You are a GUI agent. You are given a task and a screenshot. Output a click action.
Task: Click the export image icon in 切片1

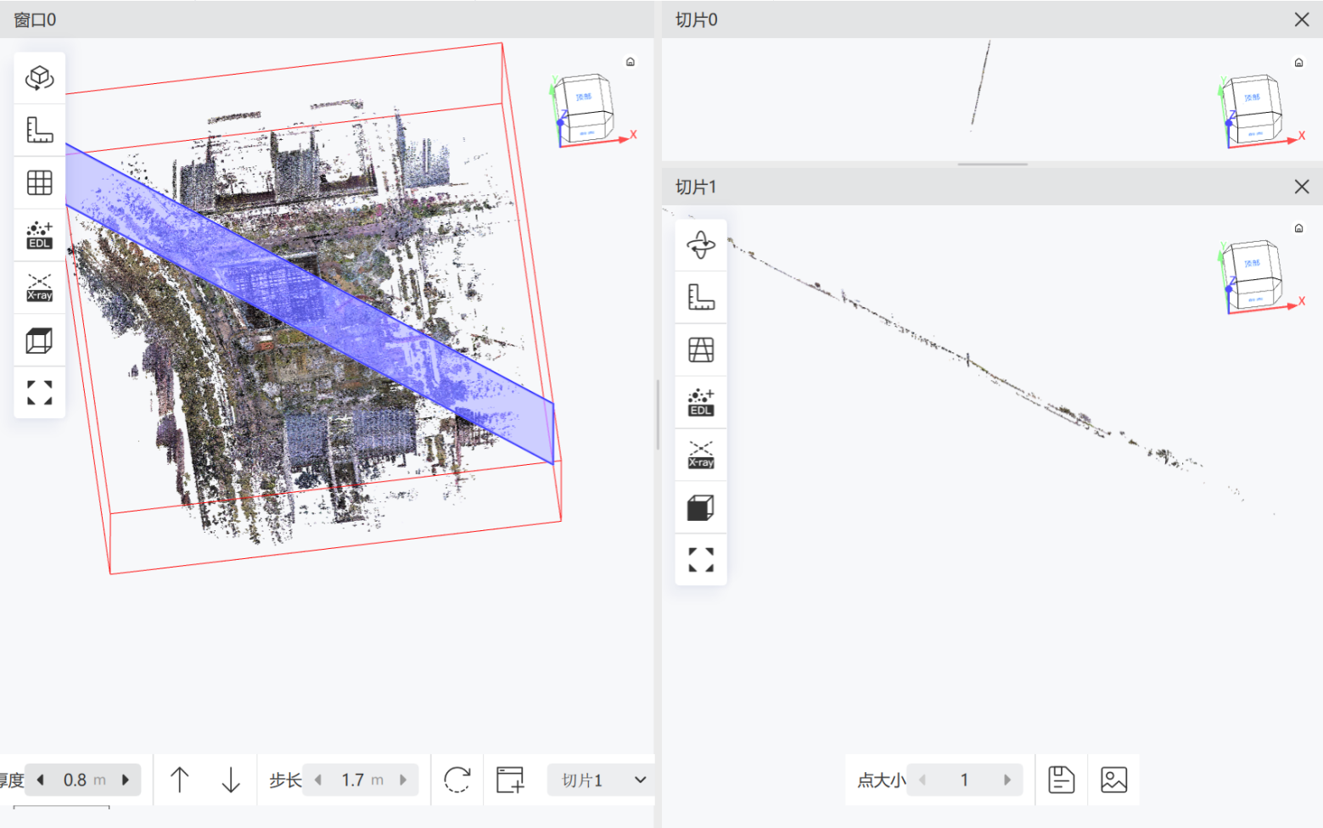tap(1113, 780)
